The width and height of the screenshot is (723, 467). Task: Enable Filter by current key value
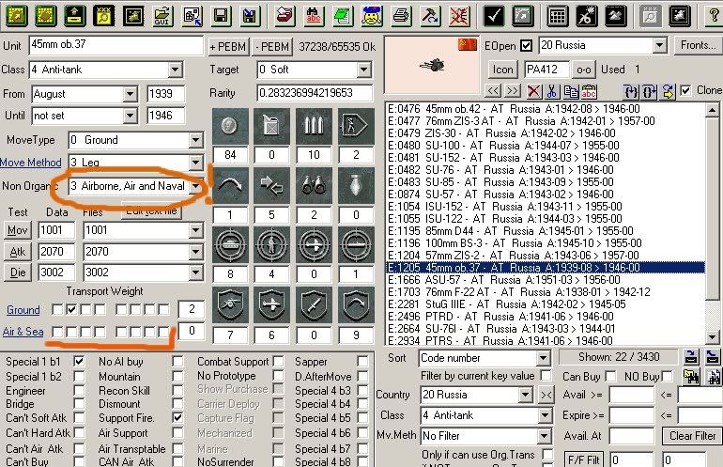(x=546, y=375)
